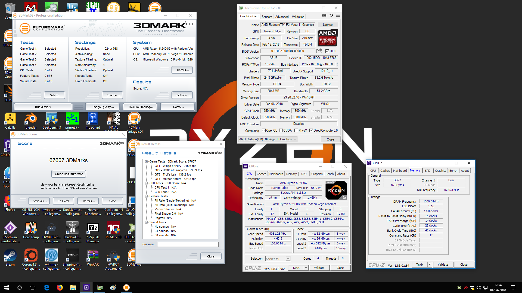The image size is (522, 293).
Task: Click the GPU-Z refresh icon
Action: pyautogui.click(x=331, y=15)
